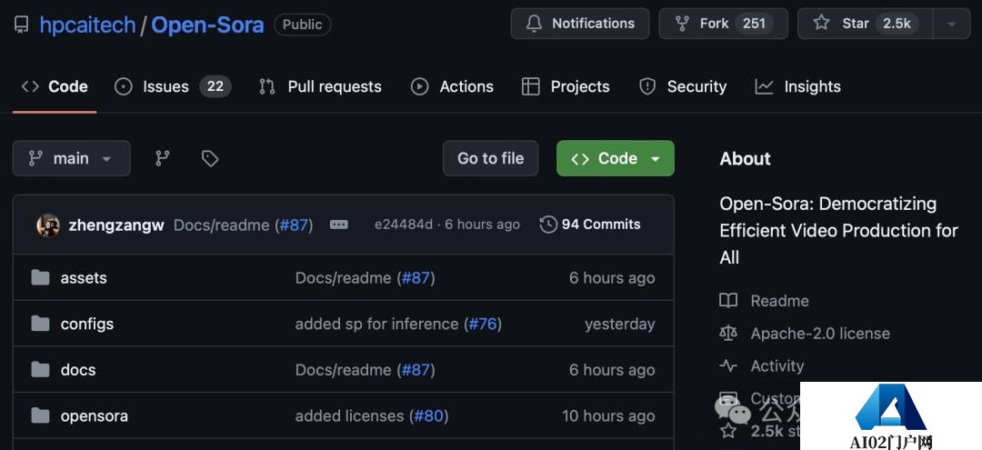Image resolution: width=982 pixels, height=450 pixels.
Task: Switch to the Code tab
Action: coord(55,86)
